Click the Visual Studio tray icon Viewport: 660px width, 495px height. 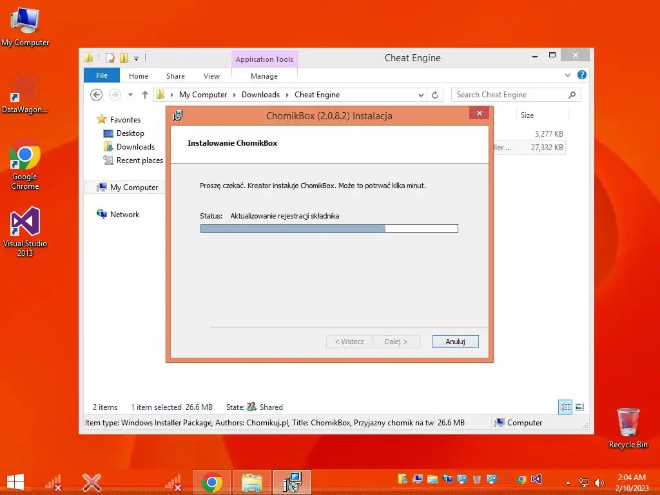(536, 479)
